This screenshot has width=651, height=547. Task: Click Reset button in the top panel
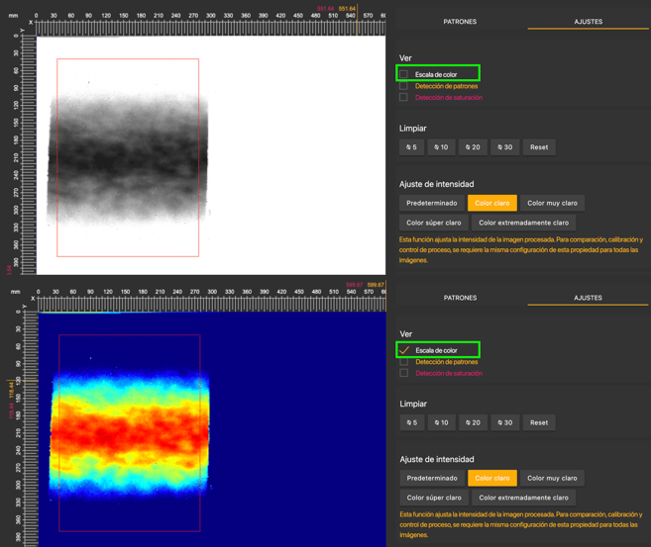point(539,147)
